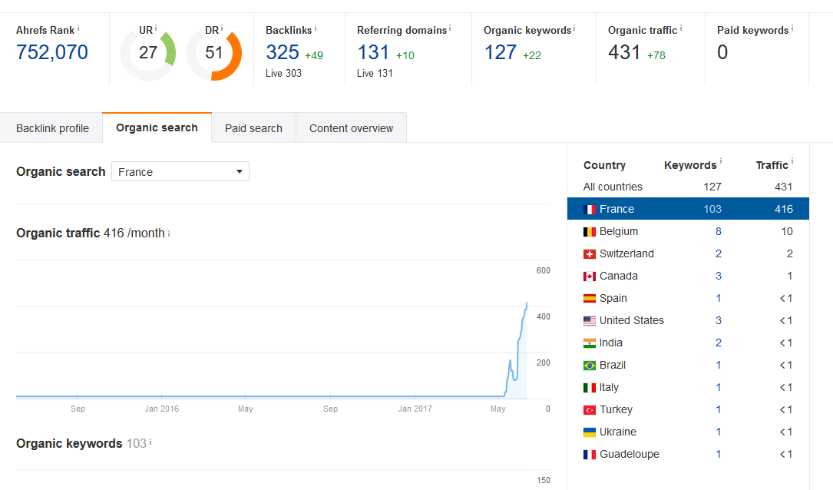Image resolution: width=833 pixels, height=490 pixels.
Task: Click the +49 backlinks change value
Action: tap(314, 55)
